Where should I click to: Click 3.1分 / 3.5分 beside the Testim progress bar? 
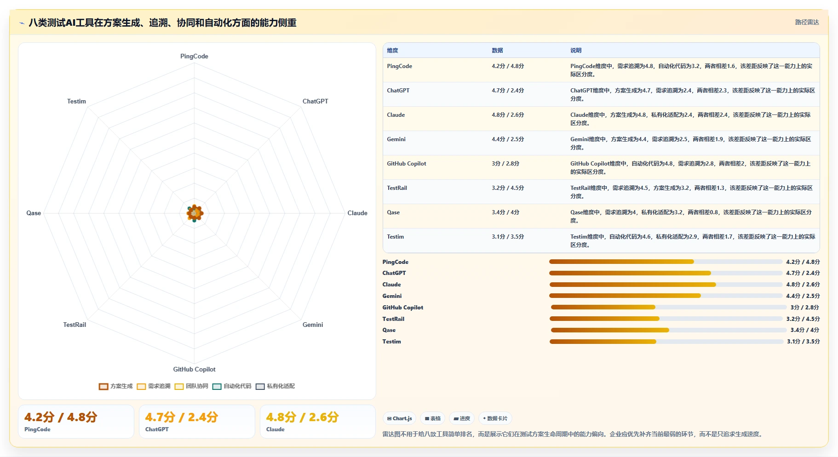[x=803, y=342]
